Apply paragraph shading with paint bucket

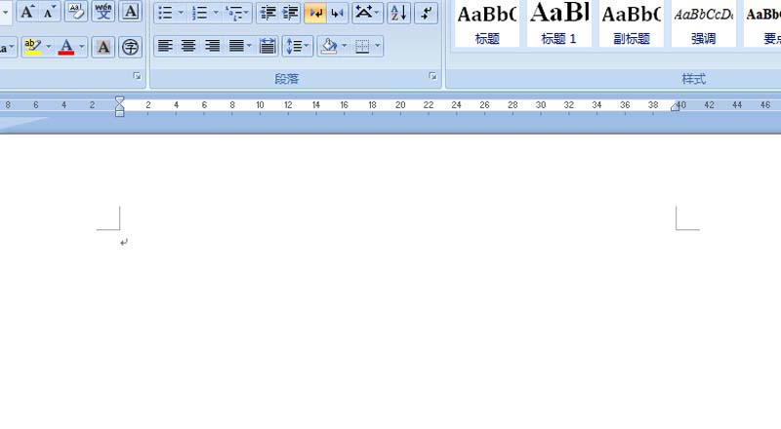click(329, 46)
